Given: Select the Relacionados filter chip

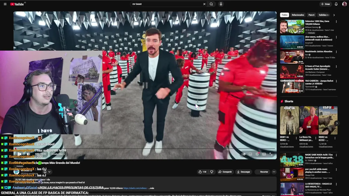Looking at the screenshot, I should (298, 15).
